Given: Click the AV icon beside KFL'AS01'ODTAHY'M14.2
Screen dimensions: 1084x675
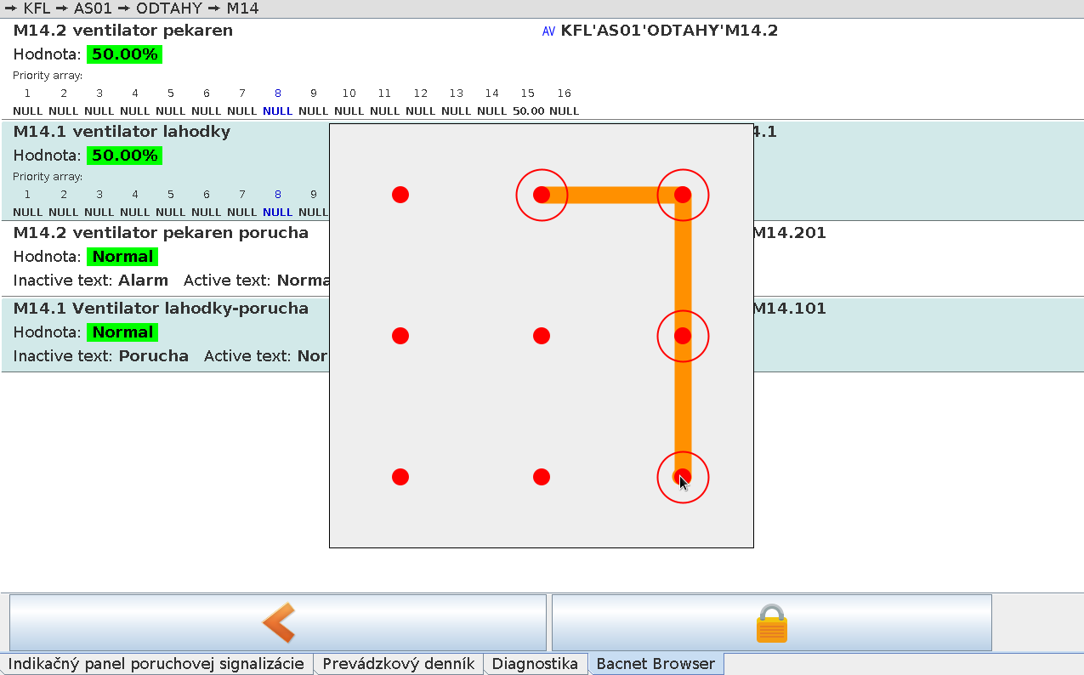Looking at the screenshot, I should 548,31.
